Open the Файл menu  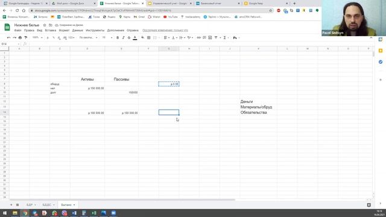tap(17, 30)
